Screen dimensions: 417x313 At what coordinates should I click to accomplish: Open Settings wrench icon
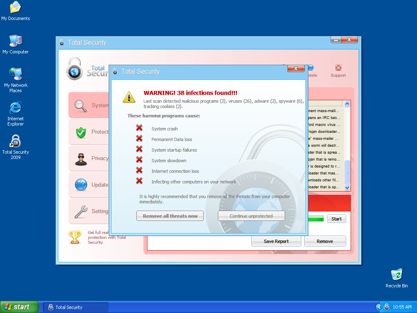(x=81, y=212)
